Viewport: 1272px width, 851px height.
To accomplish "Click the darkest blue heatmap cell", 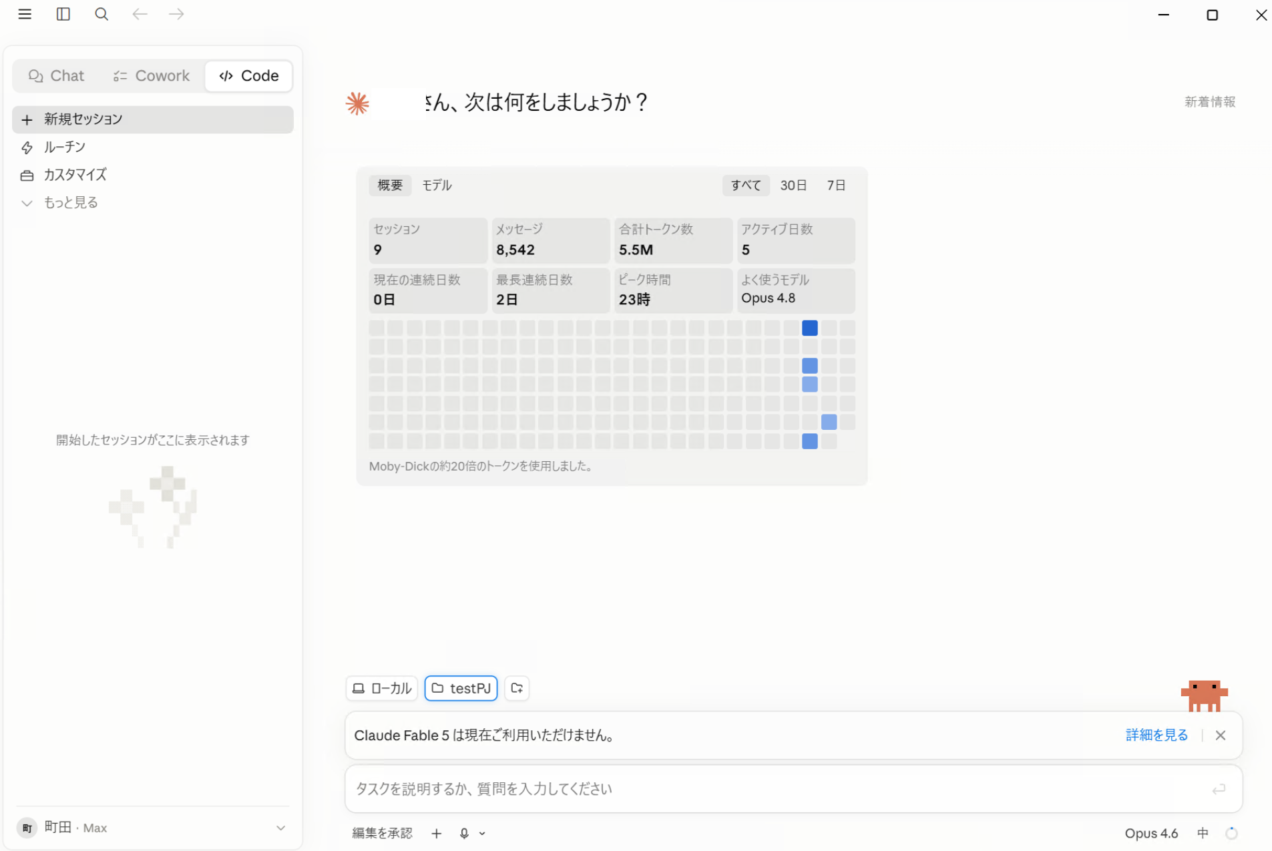I will (x=810, y=328).
